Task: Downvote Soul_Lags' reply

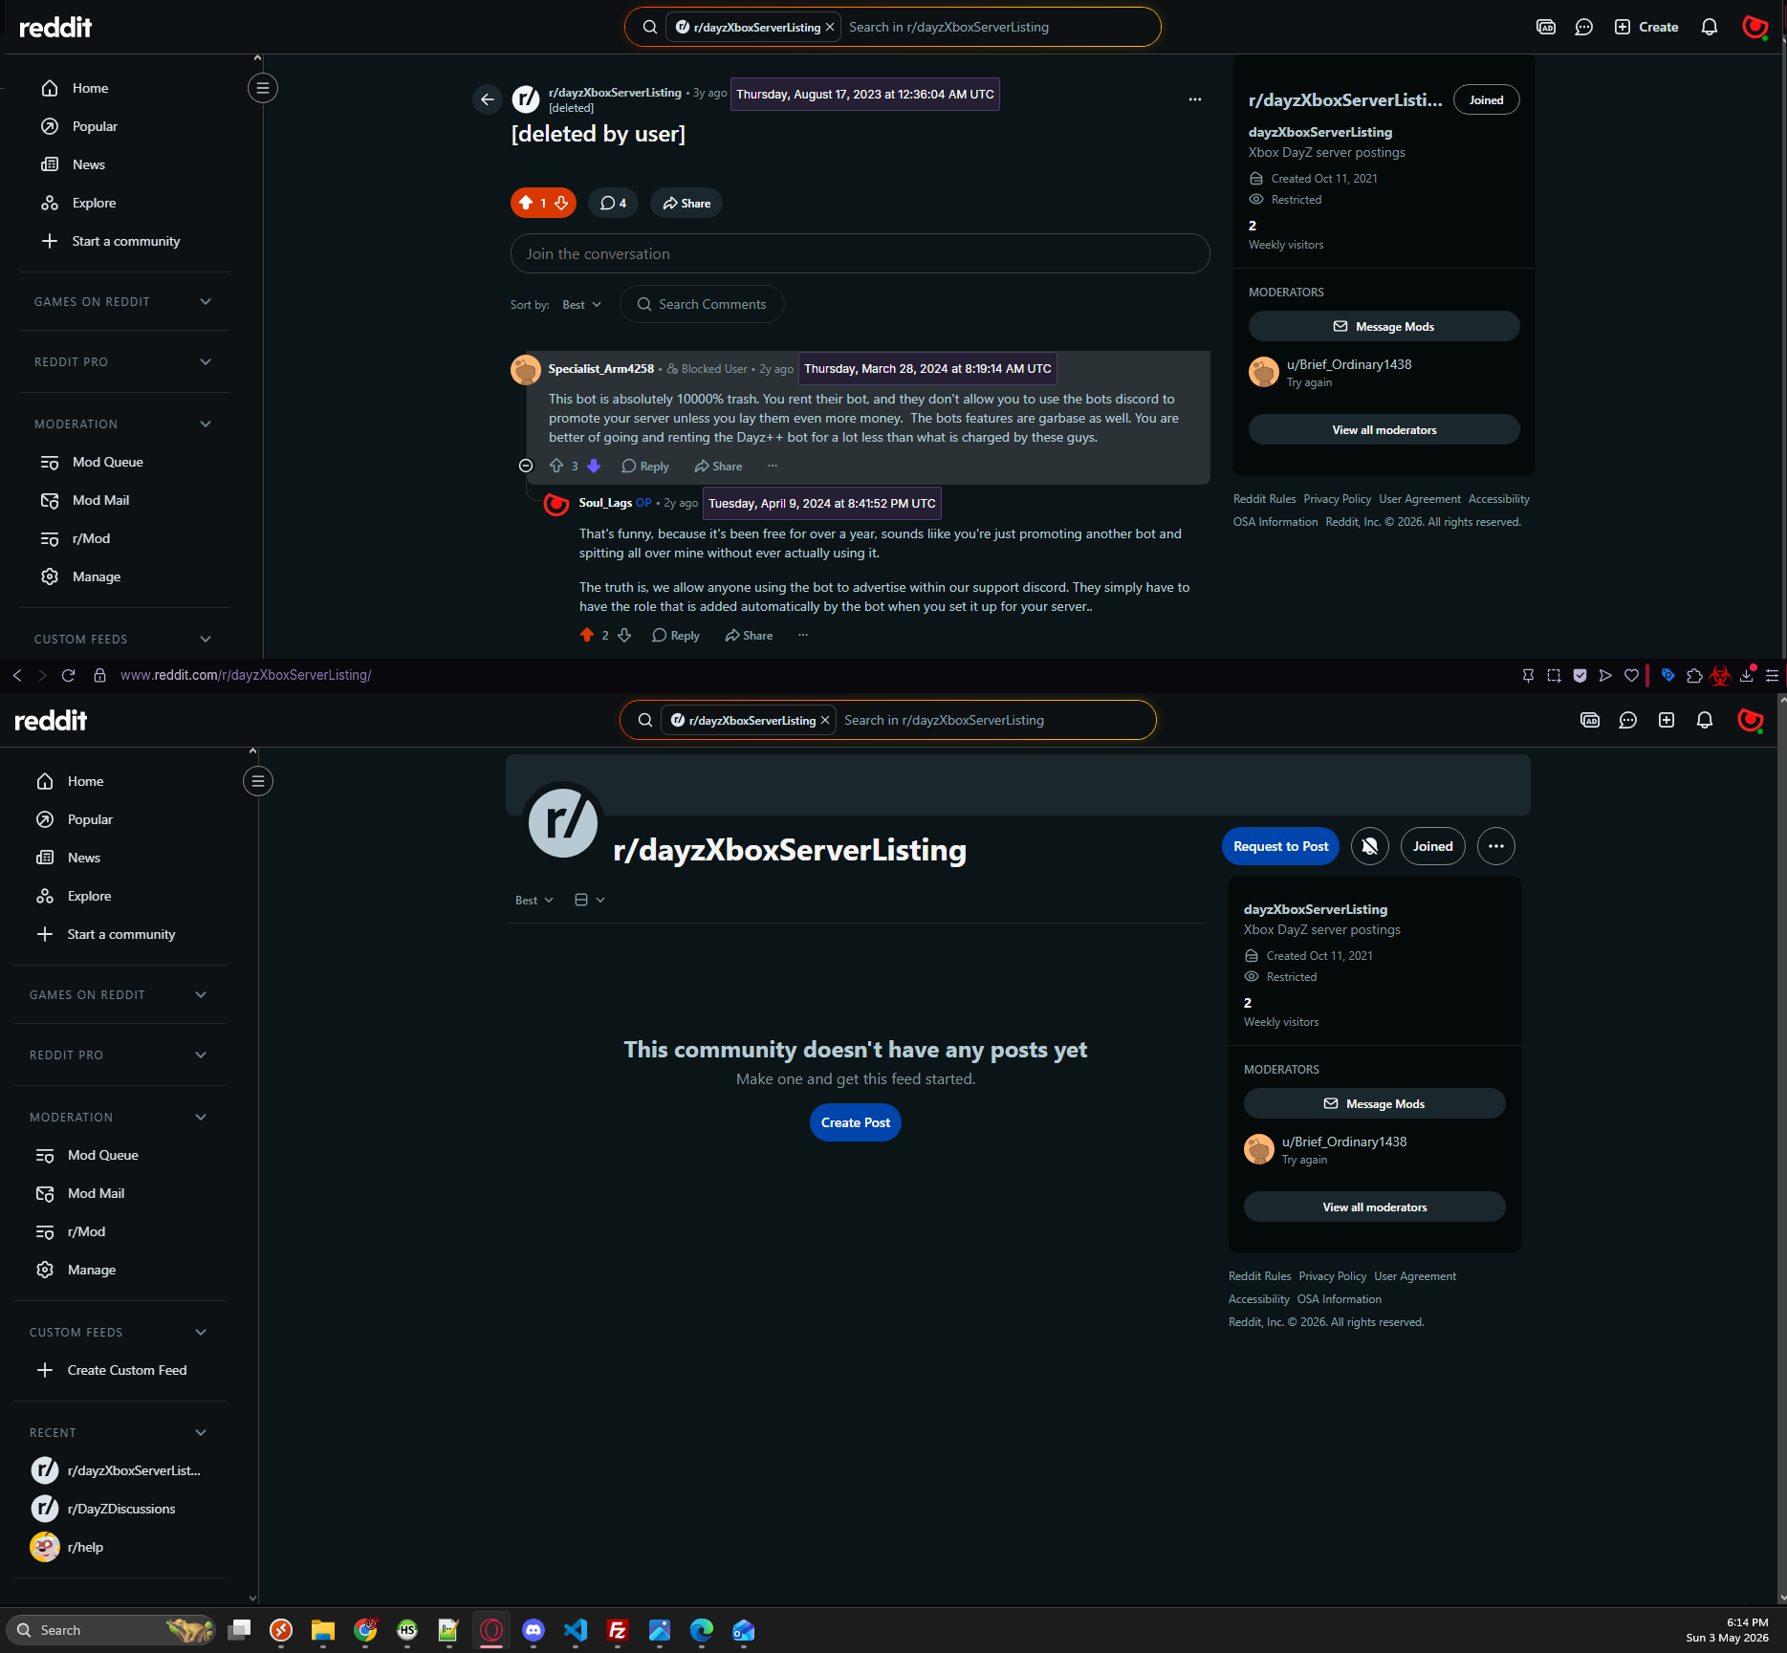Action: 624,635
